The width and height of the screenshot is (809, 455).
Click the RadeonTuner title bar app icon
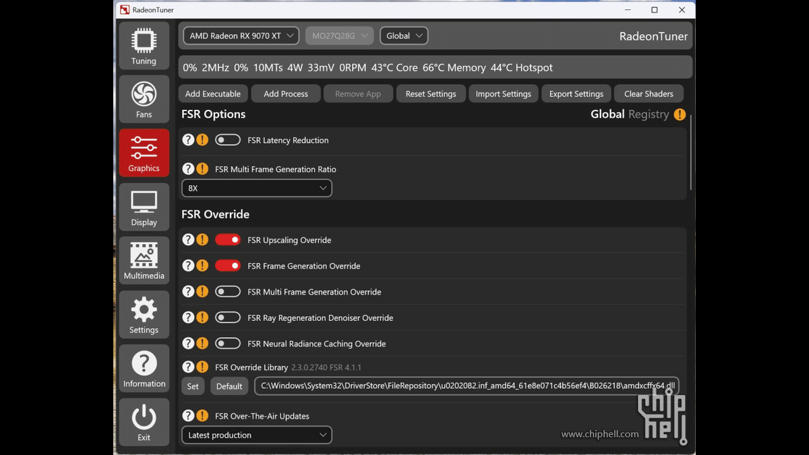coord(125,10)
